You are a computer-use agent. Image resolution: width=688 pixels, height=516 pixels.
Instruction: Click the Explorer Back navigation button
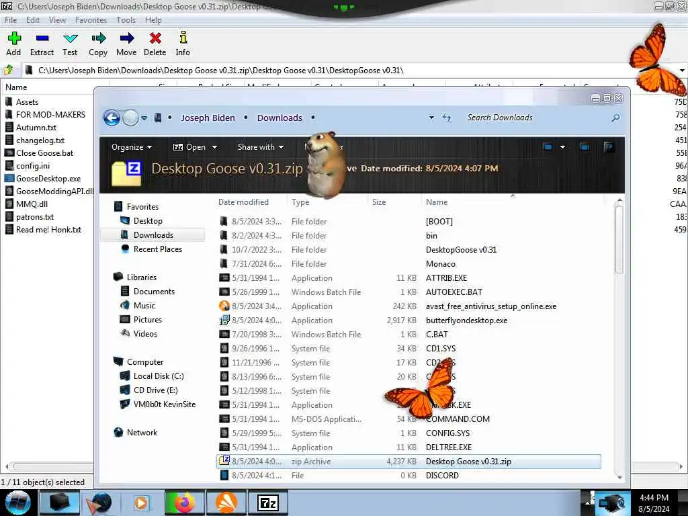[x=112, y=118]
